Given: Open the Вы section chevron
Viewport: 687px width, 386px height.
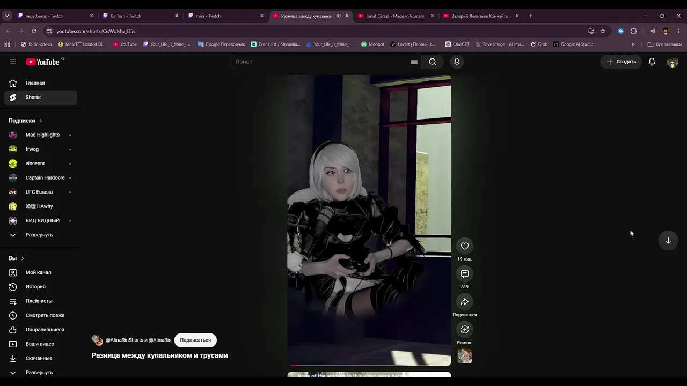Looking at the screenshot, I should (23, 258).
